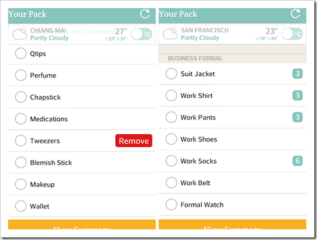Tap the Chiang Mai partly cloudy weather icon
This screenshot has width=317, height=240.
point(19,34)
